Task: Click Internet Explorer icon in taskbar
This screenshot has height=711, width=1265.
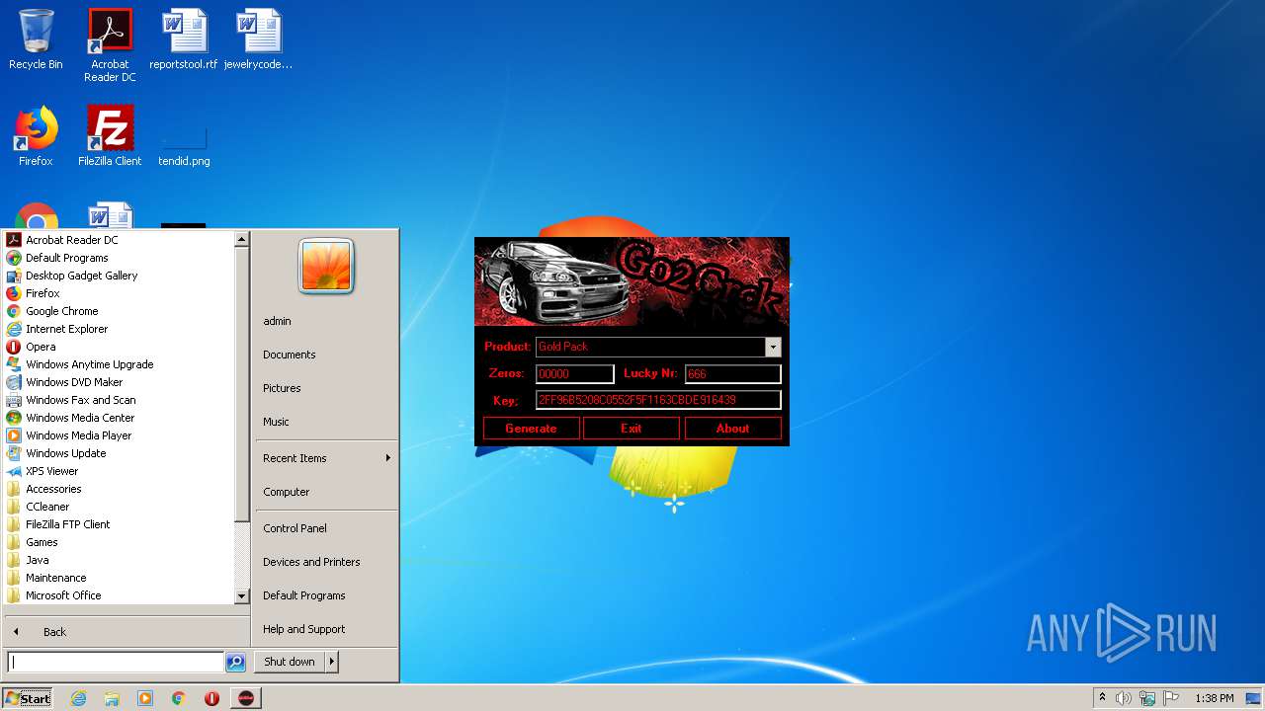Action: 78,698
